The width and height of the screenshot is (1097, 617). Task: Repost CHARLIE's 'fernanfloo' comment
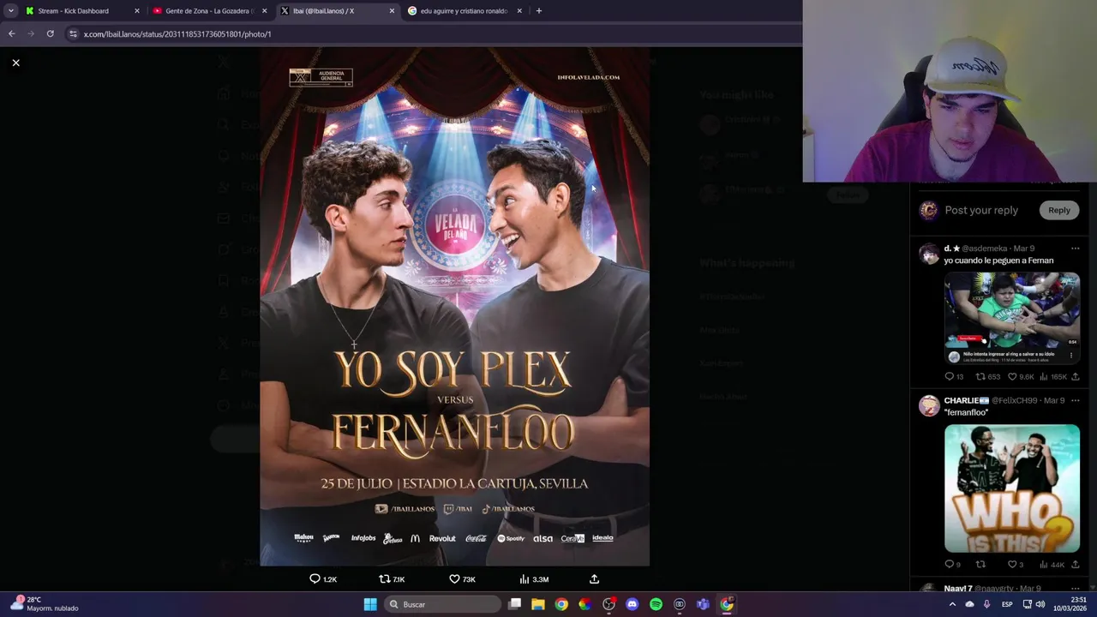pyautogui.click(x=980, y=564)
